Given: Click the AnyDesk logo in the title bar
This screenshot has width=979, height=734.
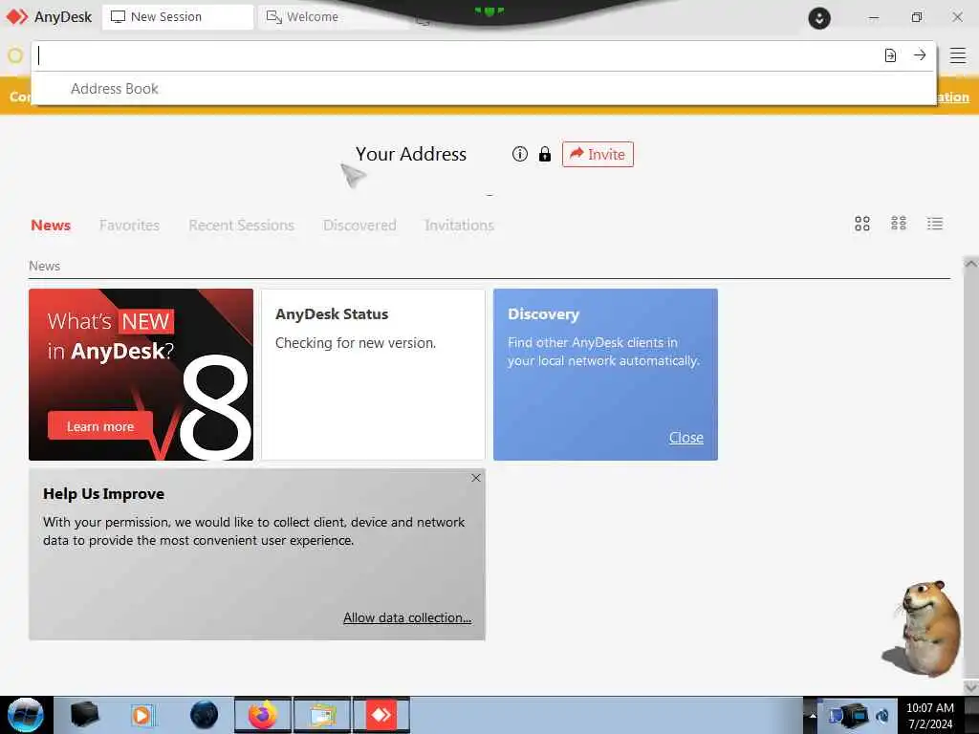Looking at the screenshot, I should 17,17.
